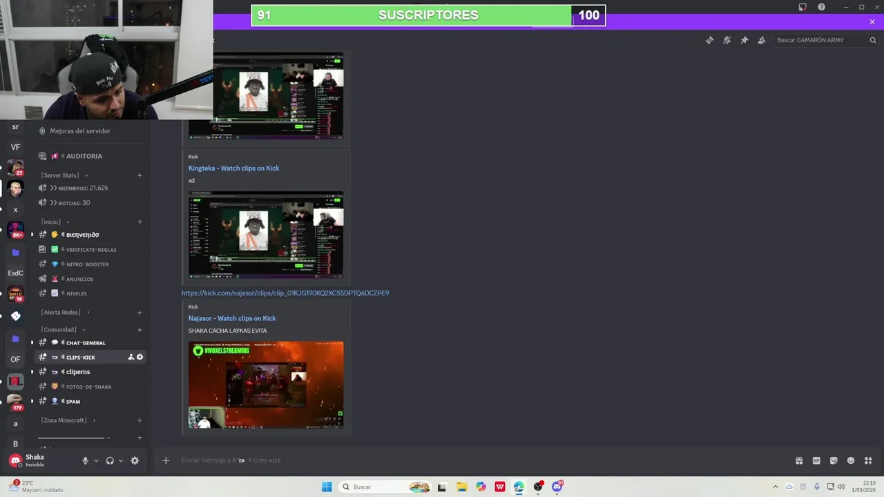Toggle channel notification mute bell icon
Image resolution: width=884 pixels, height=497 pixels.
click(x=727, y=40)
